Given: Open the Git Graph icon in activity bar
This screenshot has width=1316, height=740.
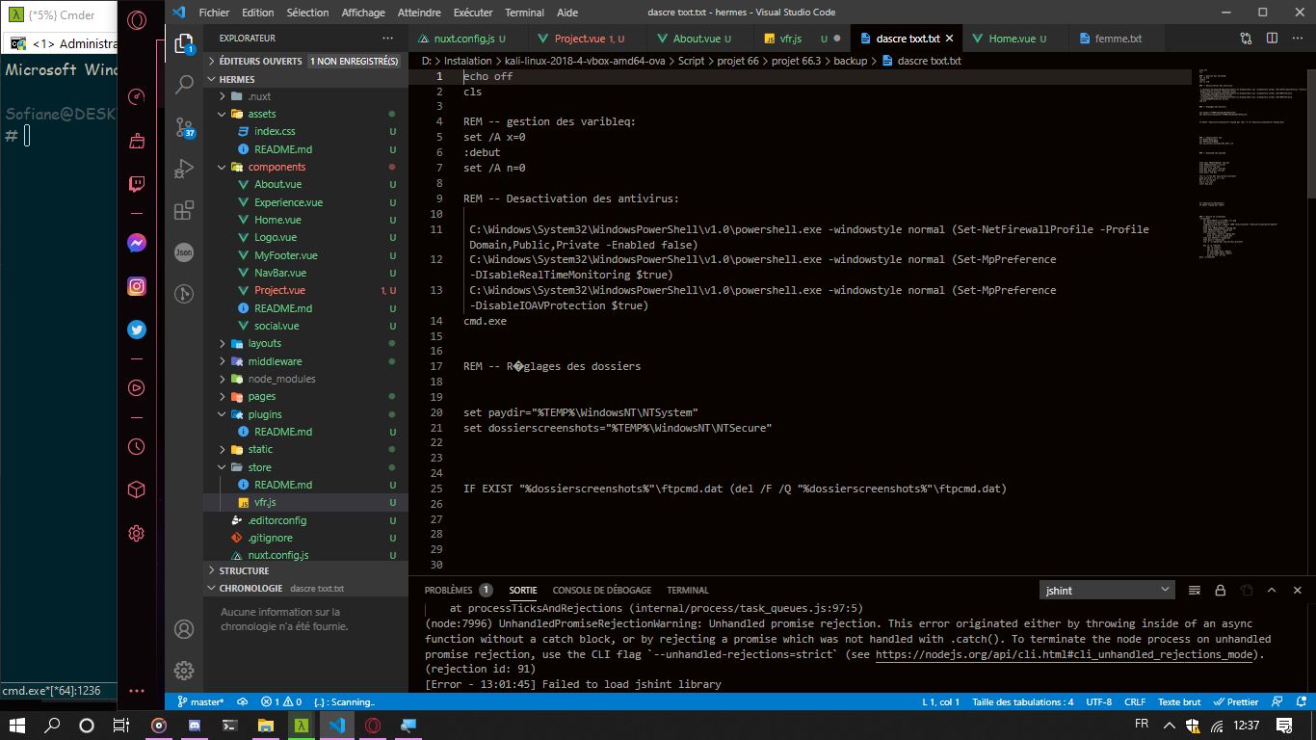Looking at the screenshot, I should pos(184,294).
